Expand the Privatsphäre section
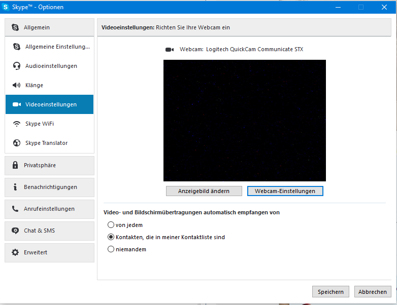 tap(49, 166)
